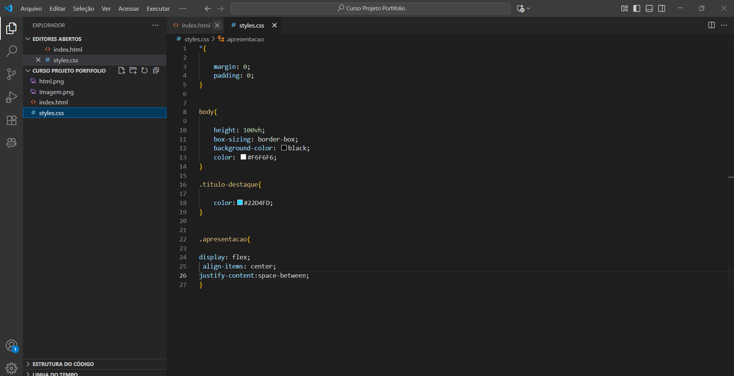Collapse all folders in explorer
The width and height of the screenshot is (734, 376).
[x=156, y=70]
